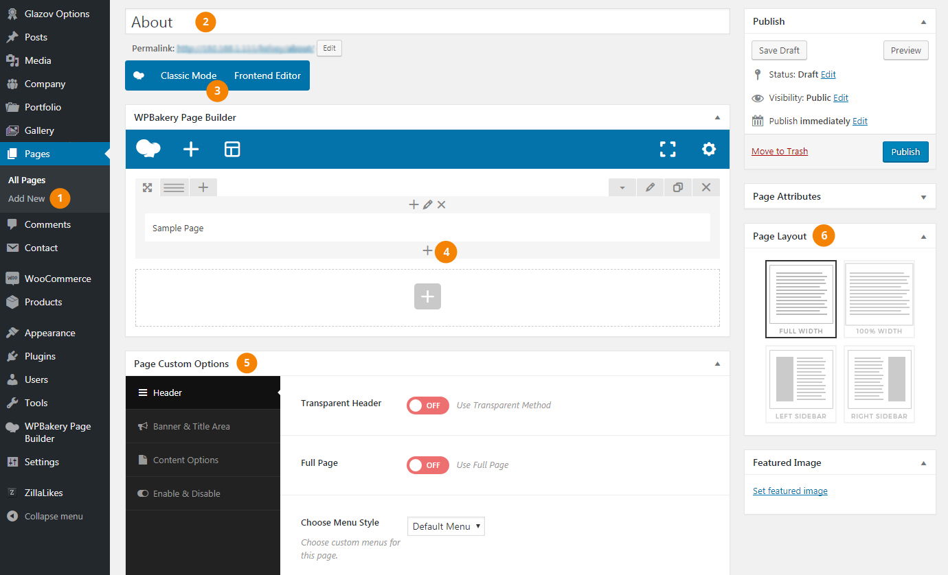
Task: Click the page title field containing About
Action: point(427,22)
